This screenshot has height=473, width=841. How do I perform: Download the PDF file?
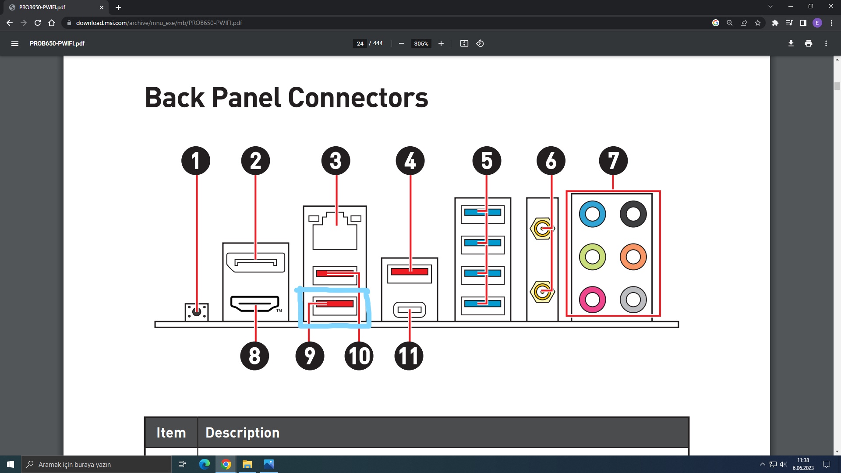(791, 43)
